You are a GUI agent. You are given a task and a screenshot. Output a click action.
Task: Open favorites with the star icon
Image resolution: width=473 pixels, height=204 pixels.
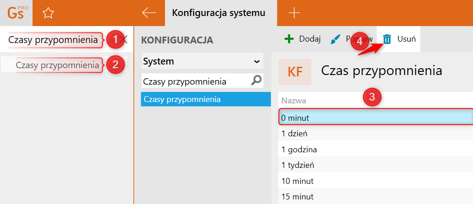click(x=48, y=13)
